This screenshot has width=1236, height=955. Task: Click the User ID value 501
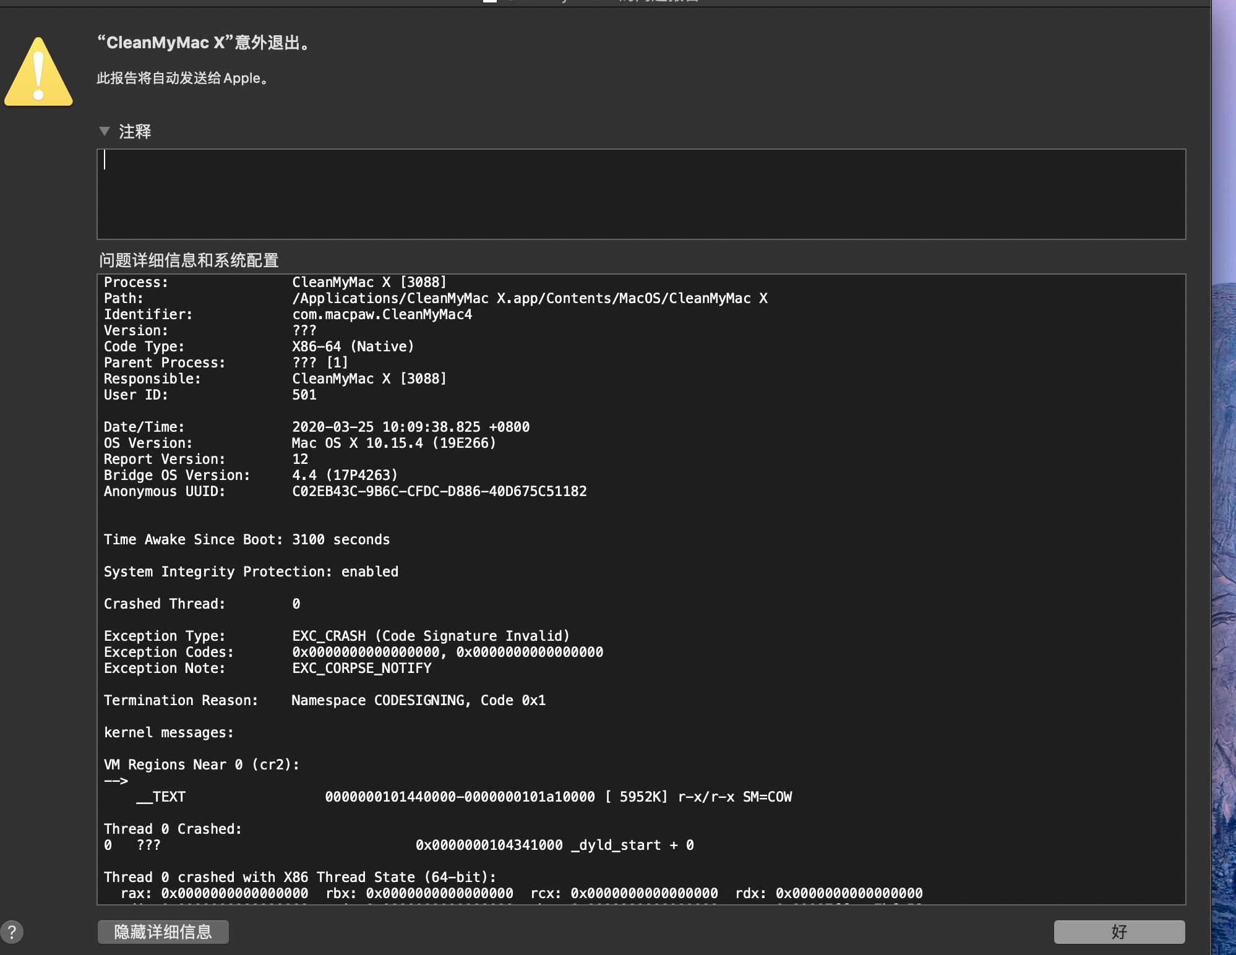point(304,395)
